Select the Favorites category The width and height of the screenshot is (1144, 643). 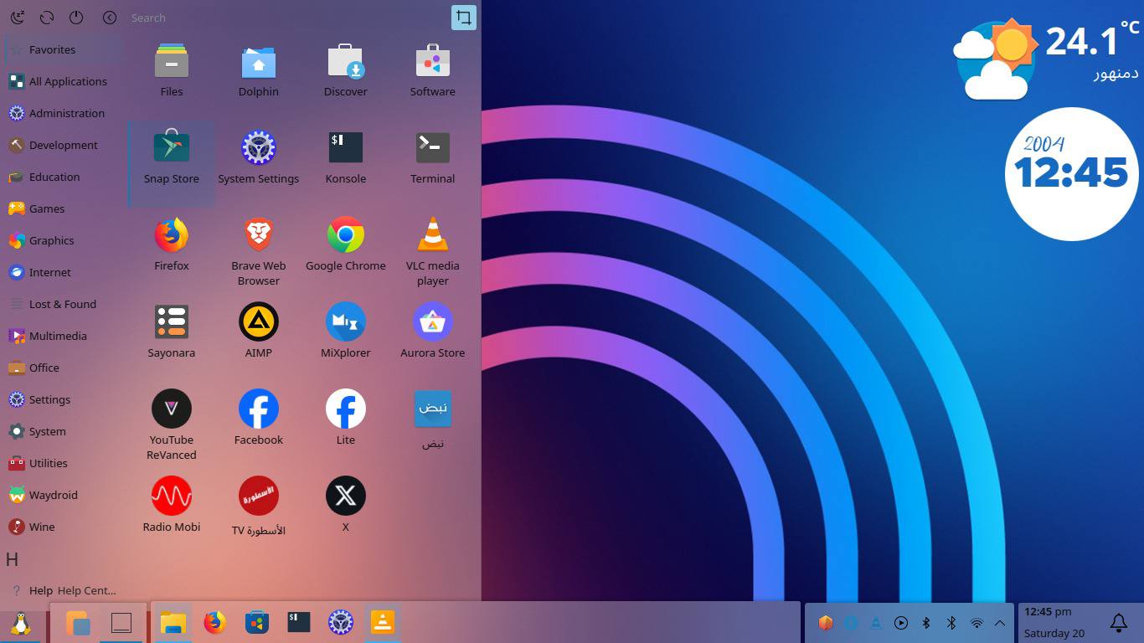(63, 49)
